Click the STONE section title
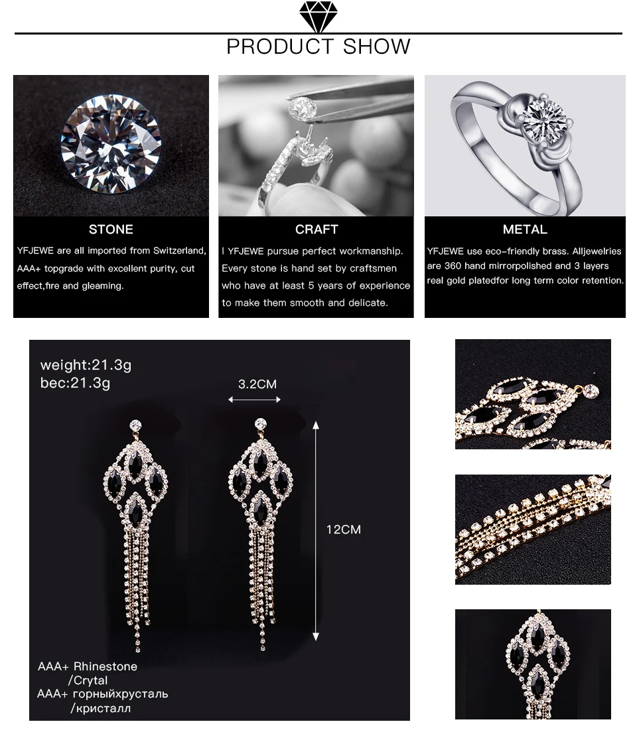The image size is (637, 746). point(111,230)
